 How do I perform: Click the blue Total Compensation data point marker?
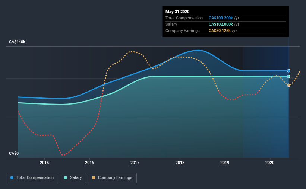click(288, 71)
